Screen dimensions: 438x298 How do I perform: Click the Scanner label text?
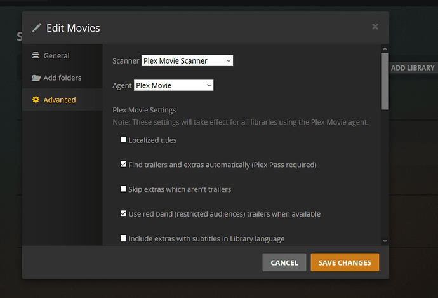[126, 60]
